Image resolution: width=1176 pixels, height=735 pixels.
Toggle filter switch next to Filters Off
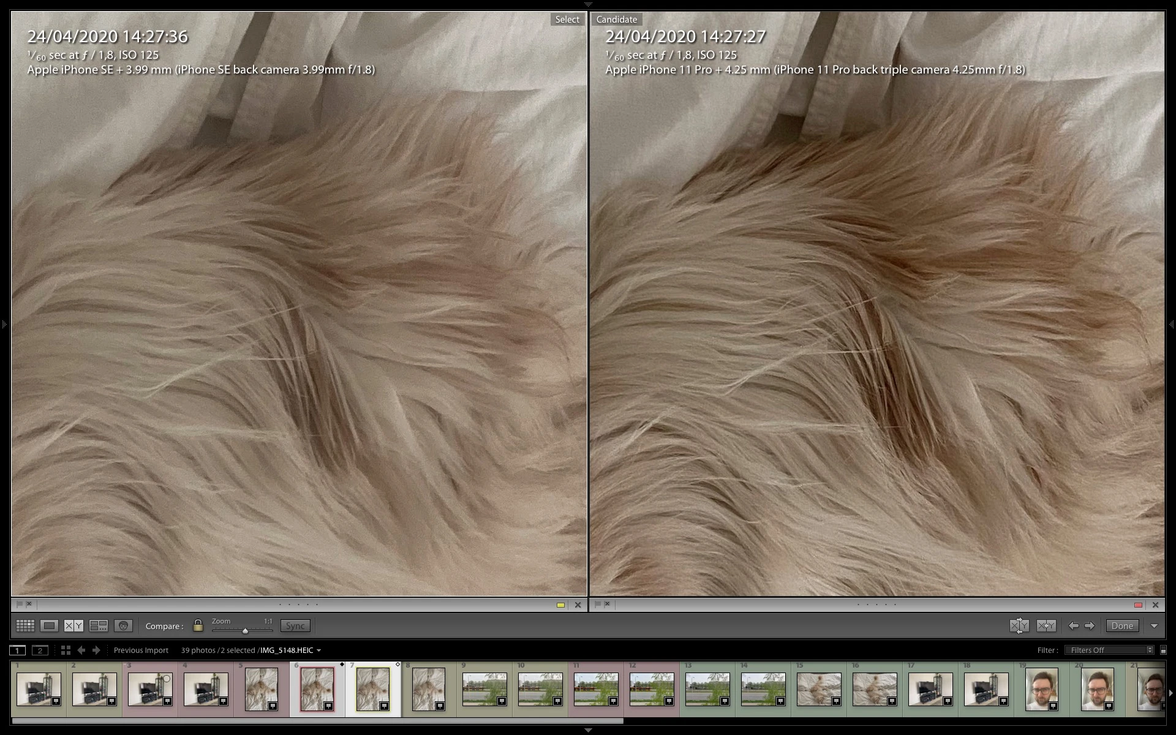pos(1163,650)
